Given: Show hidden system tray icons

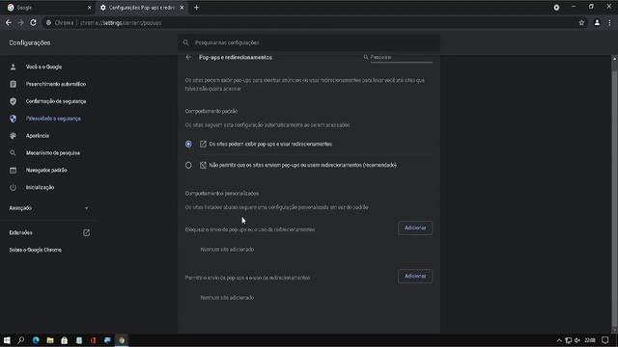Looking at the screenshot, I should point(559,340).
